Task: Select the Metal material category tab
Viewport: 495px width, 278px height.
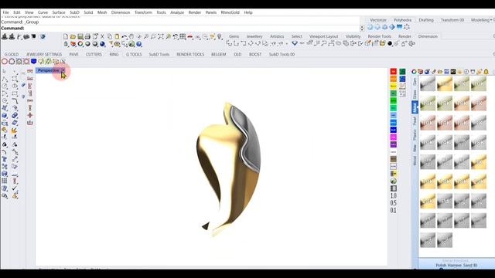Action: 415,107
